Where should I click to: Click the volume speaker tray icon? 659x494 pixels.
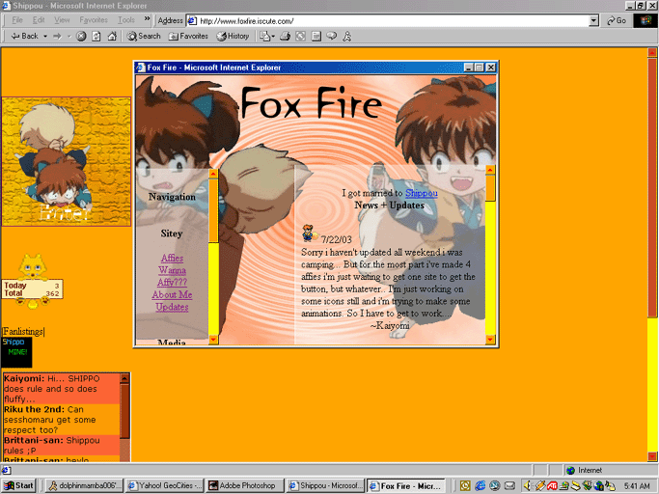click(527, 486)
